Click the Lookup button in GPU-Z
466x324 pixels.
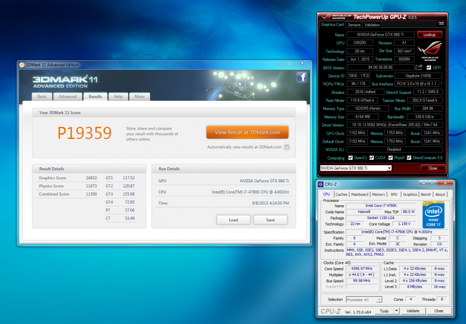pyautogui.click(x=429, y=35)
